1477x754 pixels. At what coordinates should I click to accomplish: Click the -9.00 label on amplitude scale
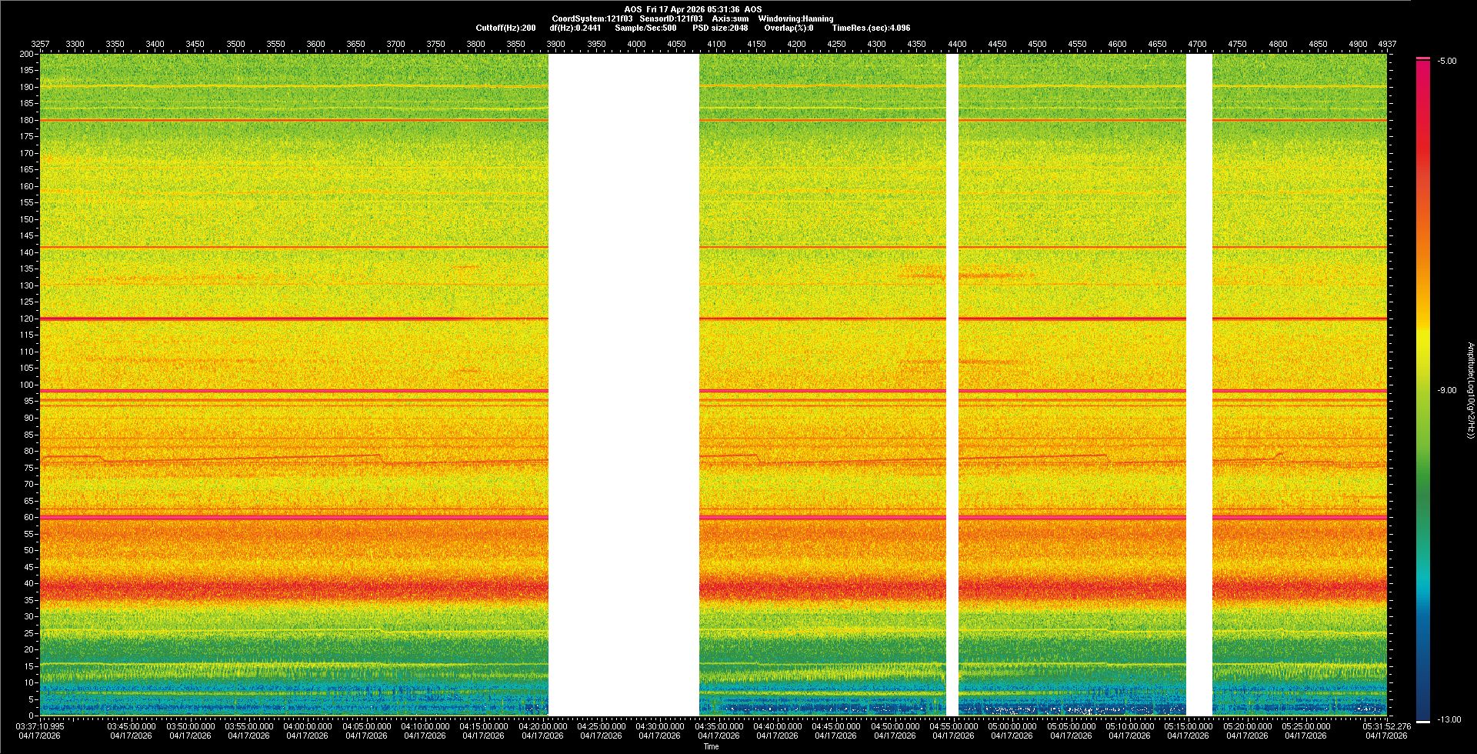click(1446, 391)
